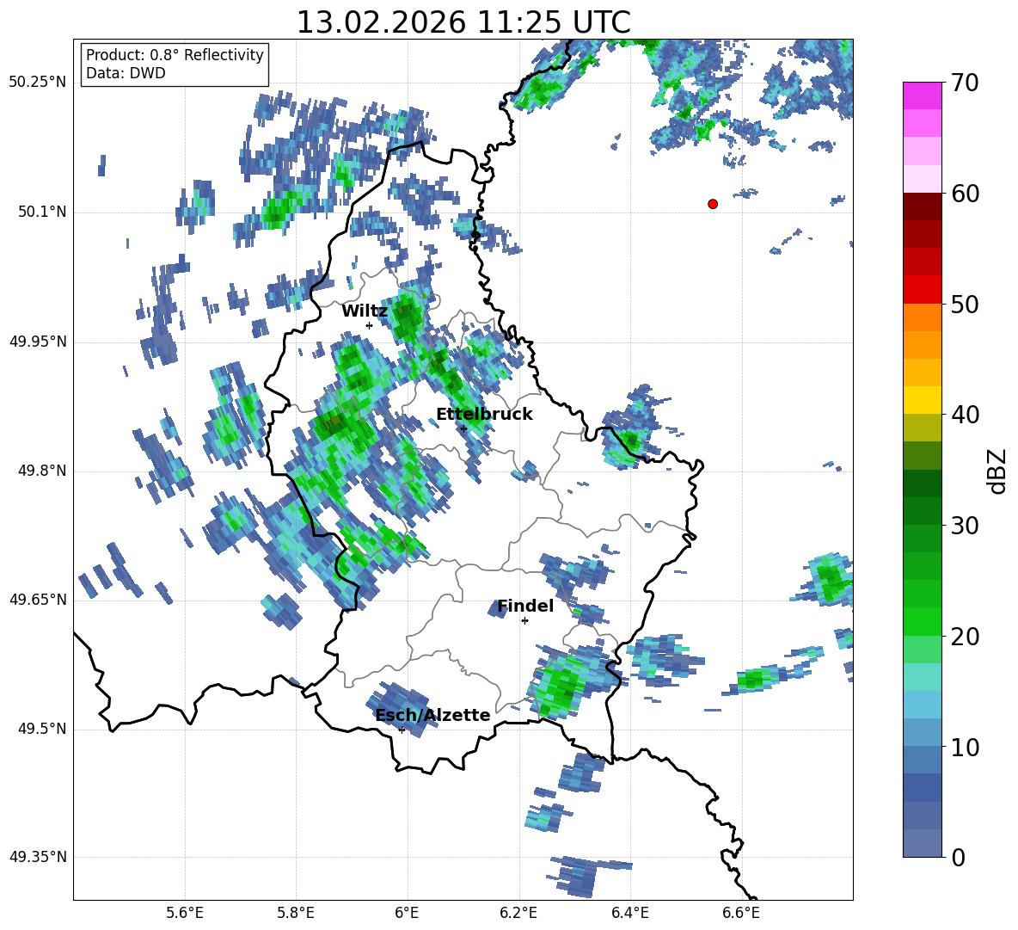Image resolution: width=1018 pixels, height=930 pixels.
Task: Pick the magenta top colorbar swatch
Action: 922,95
